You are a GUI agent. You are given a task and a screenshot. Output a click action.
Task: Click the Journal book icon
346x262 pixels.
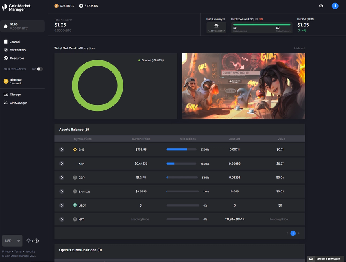pyautogui.click(x=6, y=42)
